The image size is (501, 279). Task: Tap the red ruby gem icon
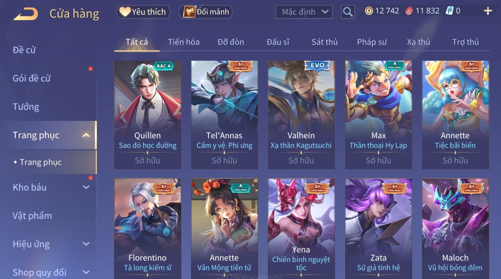point(409,11)
